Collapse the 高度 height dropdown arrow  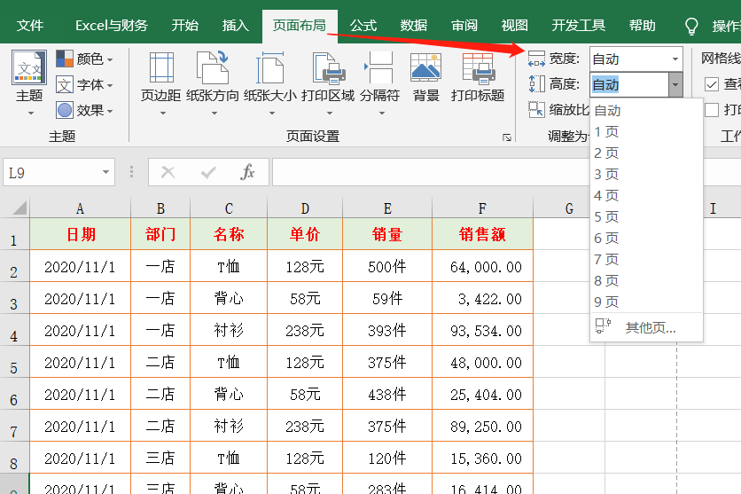[x=675, y=84]
